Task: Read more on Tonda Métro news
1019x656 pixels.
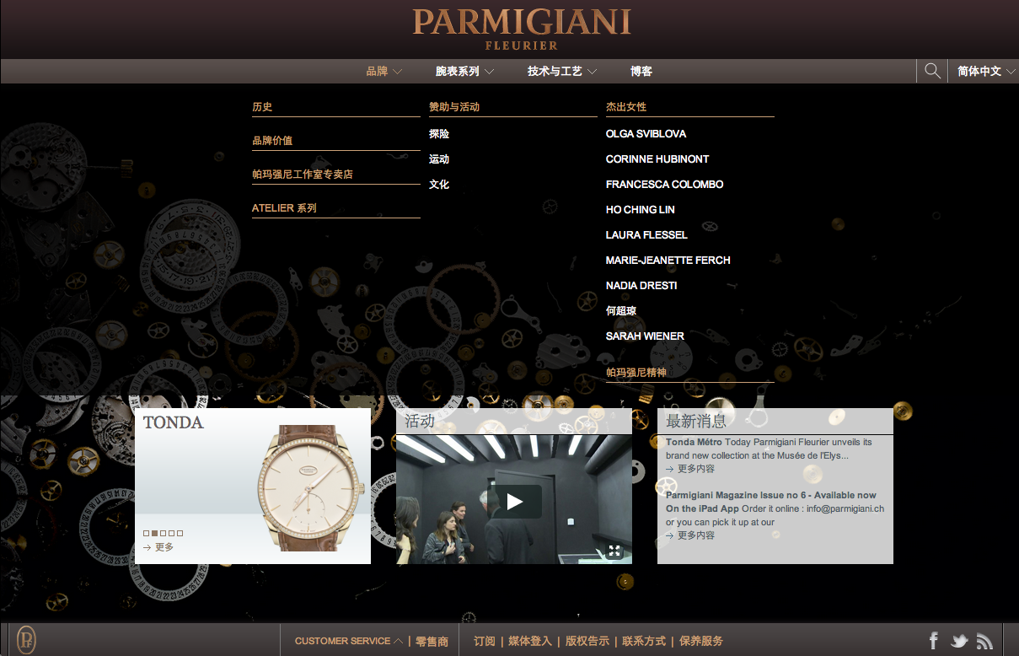Action: [690, 469]
